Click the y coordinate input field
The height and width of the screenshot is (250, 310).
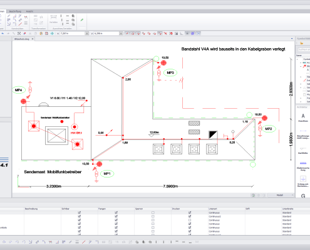point(106,33)
